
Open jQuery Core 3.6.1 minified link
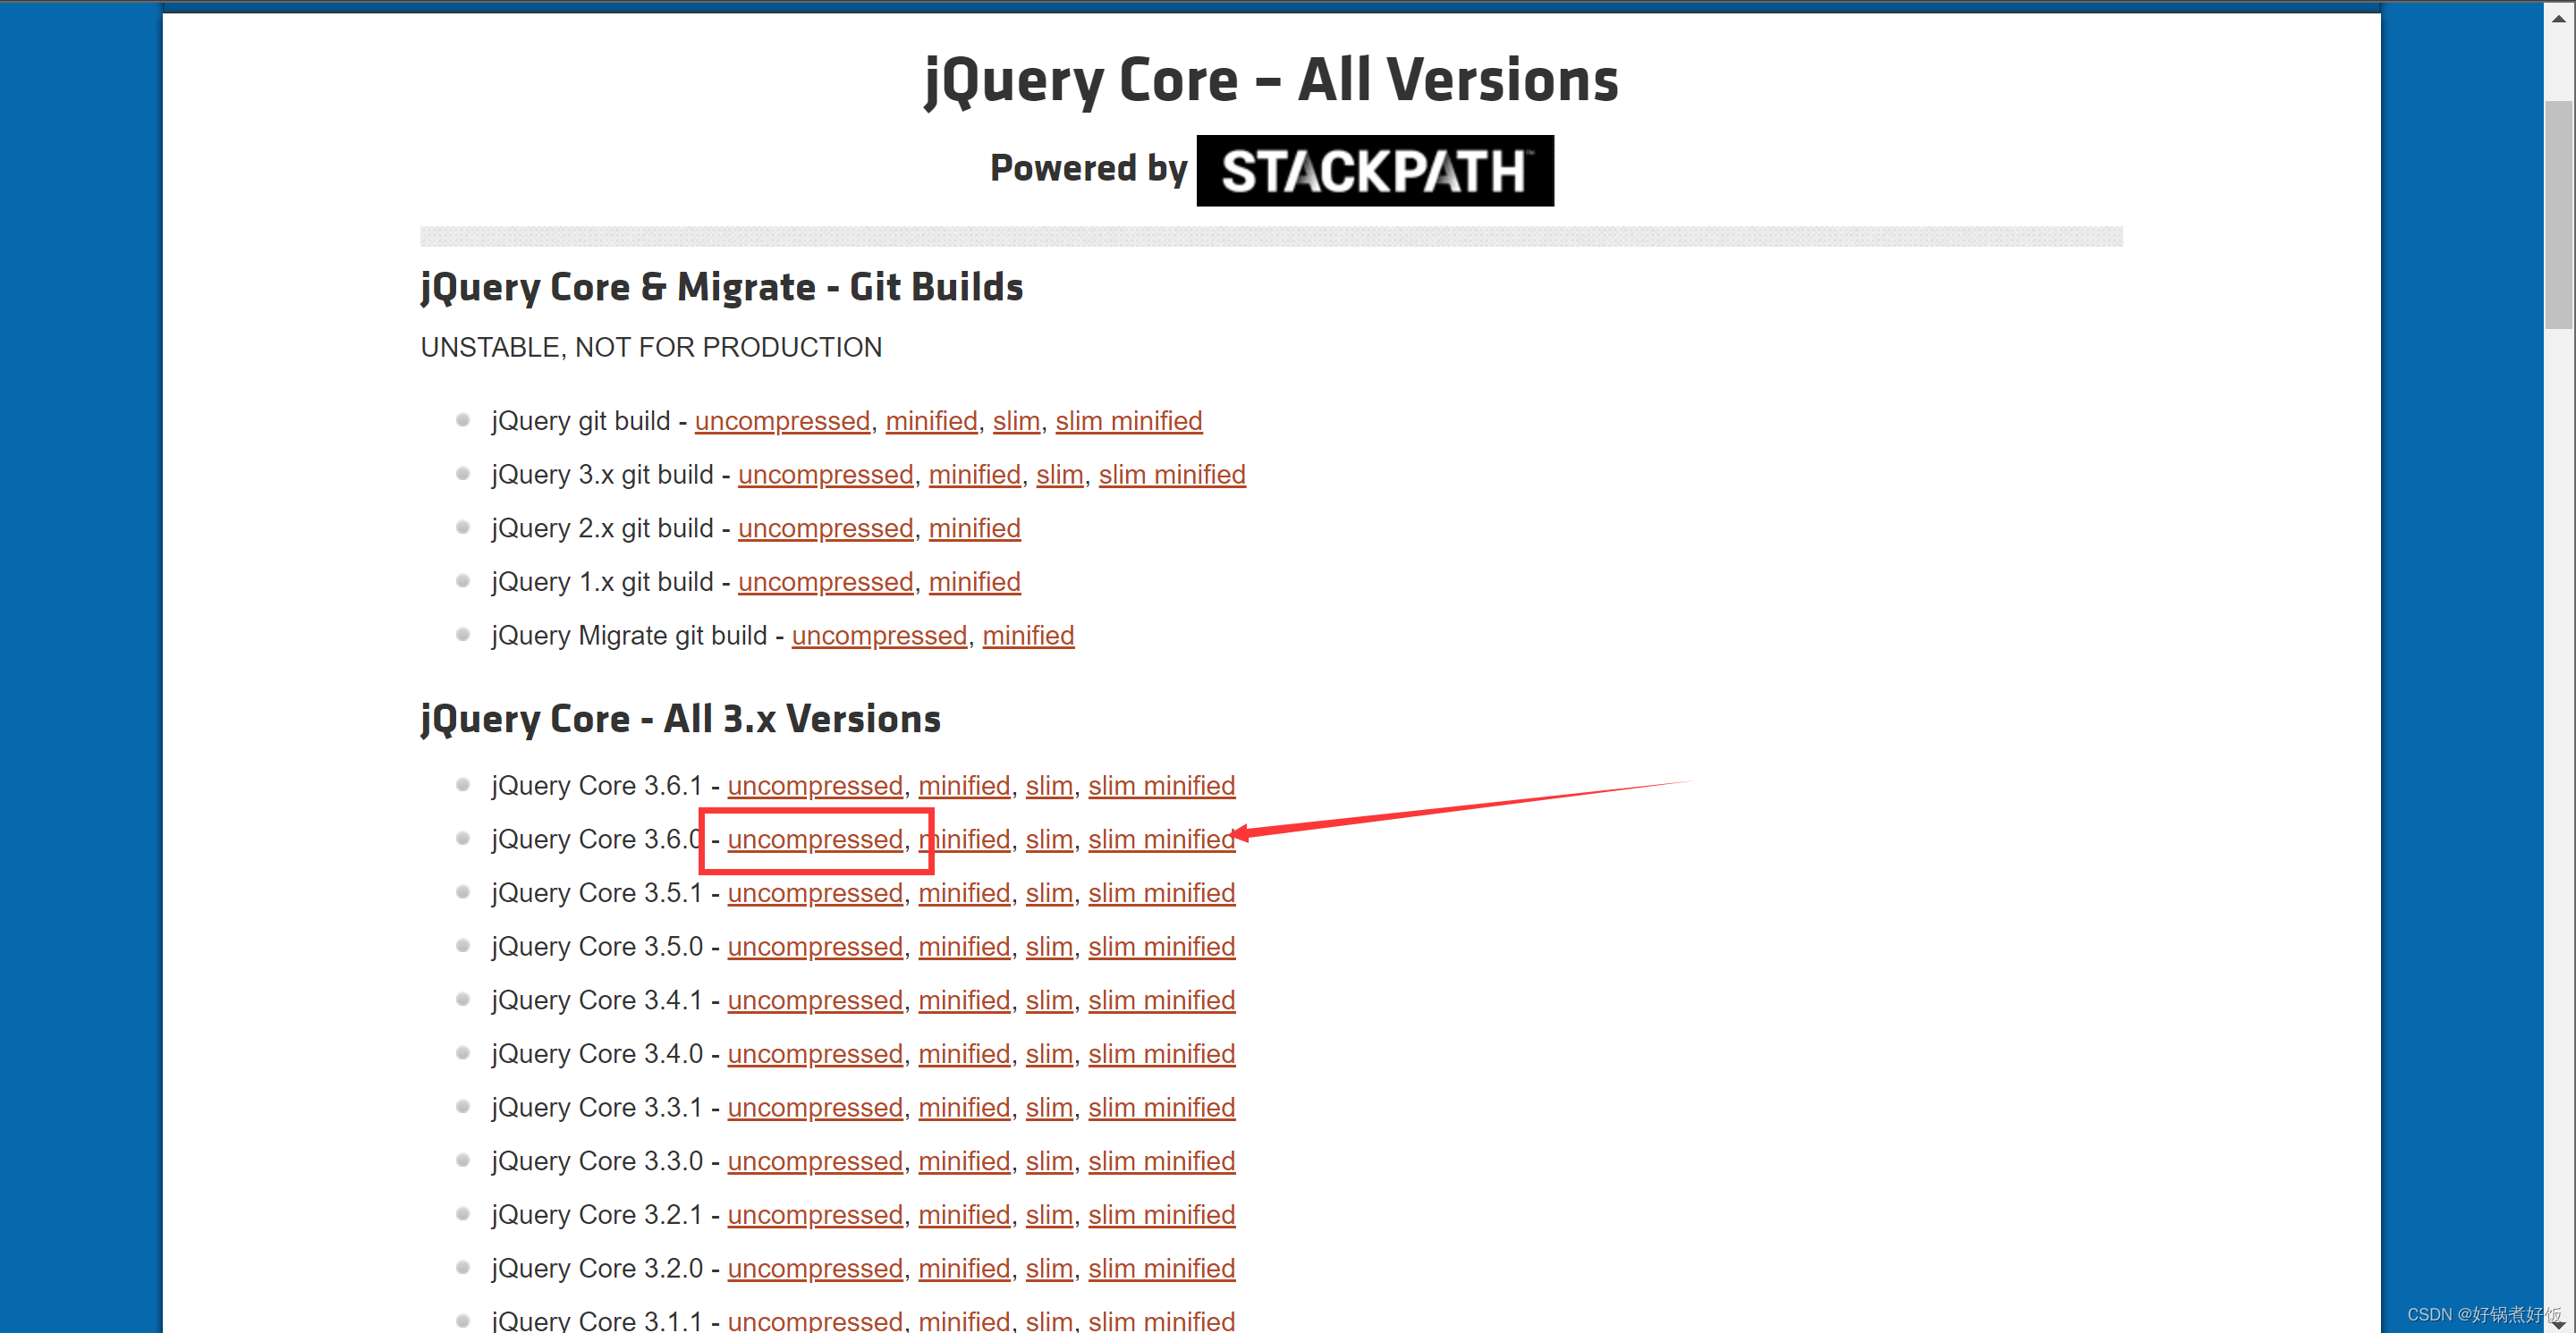pos(963,786)
